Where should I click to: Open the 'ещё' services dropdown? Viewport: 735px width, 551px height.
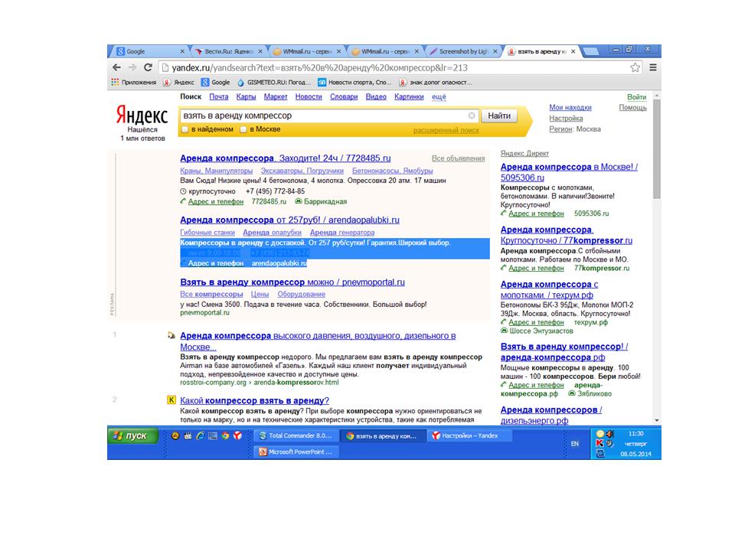439,96
